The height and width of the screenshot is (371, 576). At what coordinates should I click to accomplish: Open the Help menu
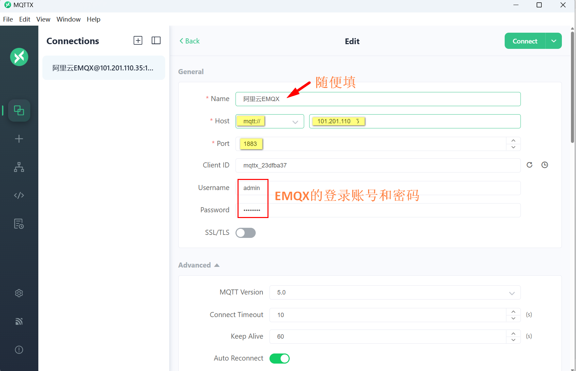(x=94, y=19)
